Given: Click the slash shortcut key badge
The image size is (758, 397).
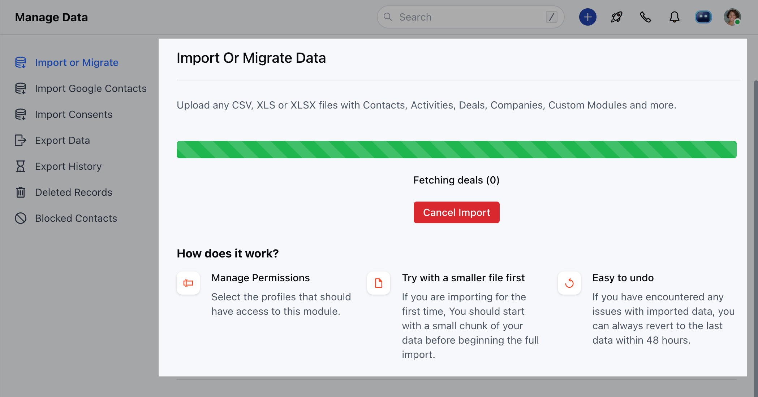Looking at the screenshot, I should (551, 17).
